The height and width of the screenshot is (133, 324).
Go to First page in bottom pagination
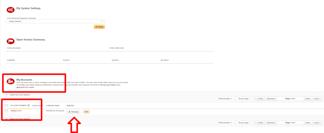pyautogui.click(x=259, y=122)
